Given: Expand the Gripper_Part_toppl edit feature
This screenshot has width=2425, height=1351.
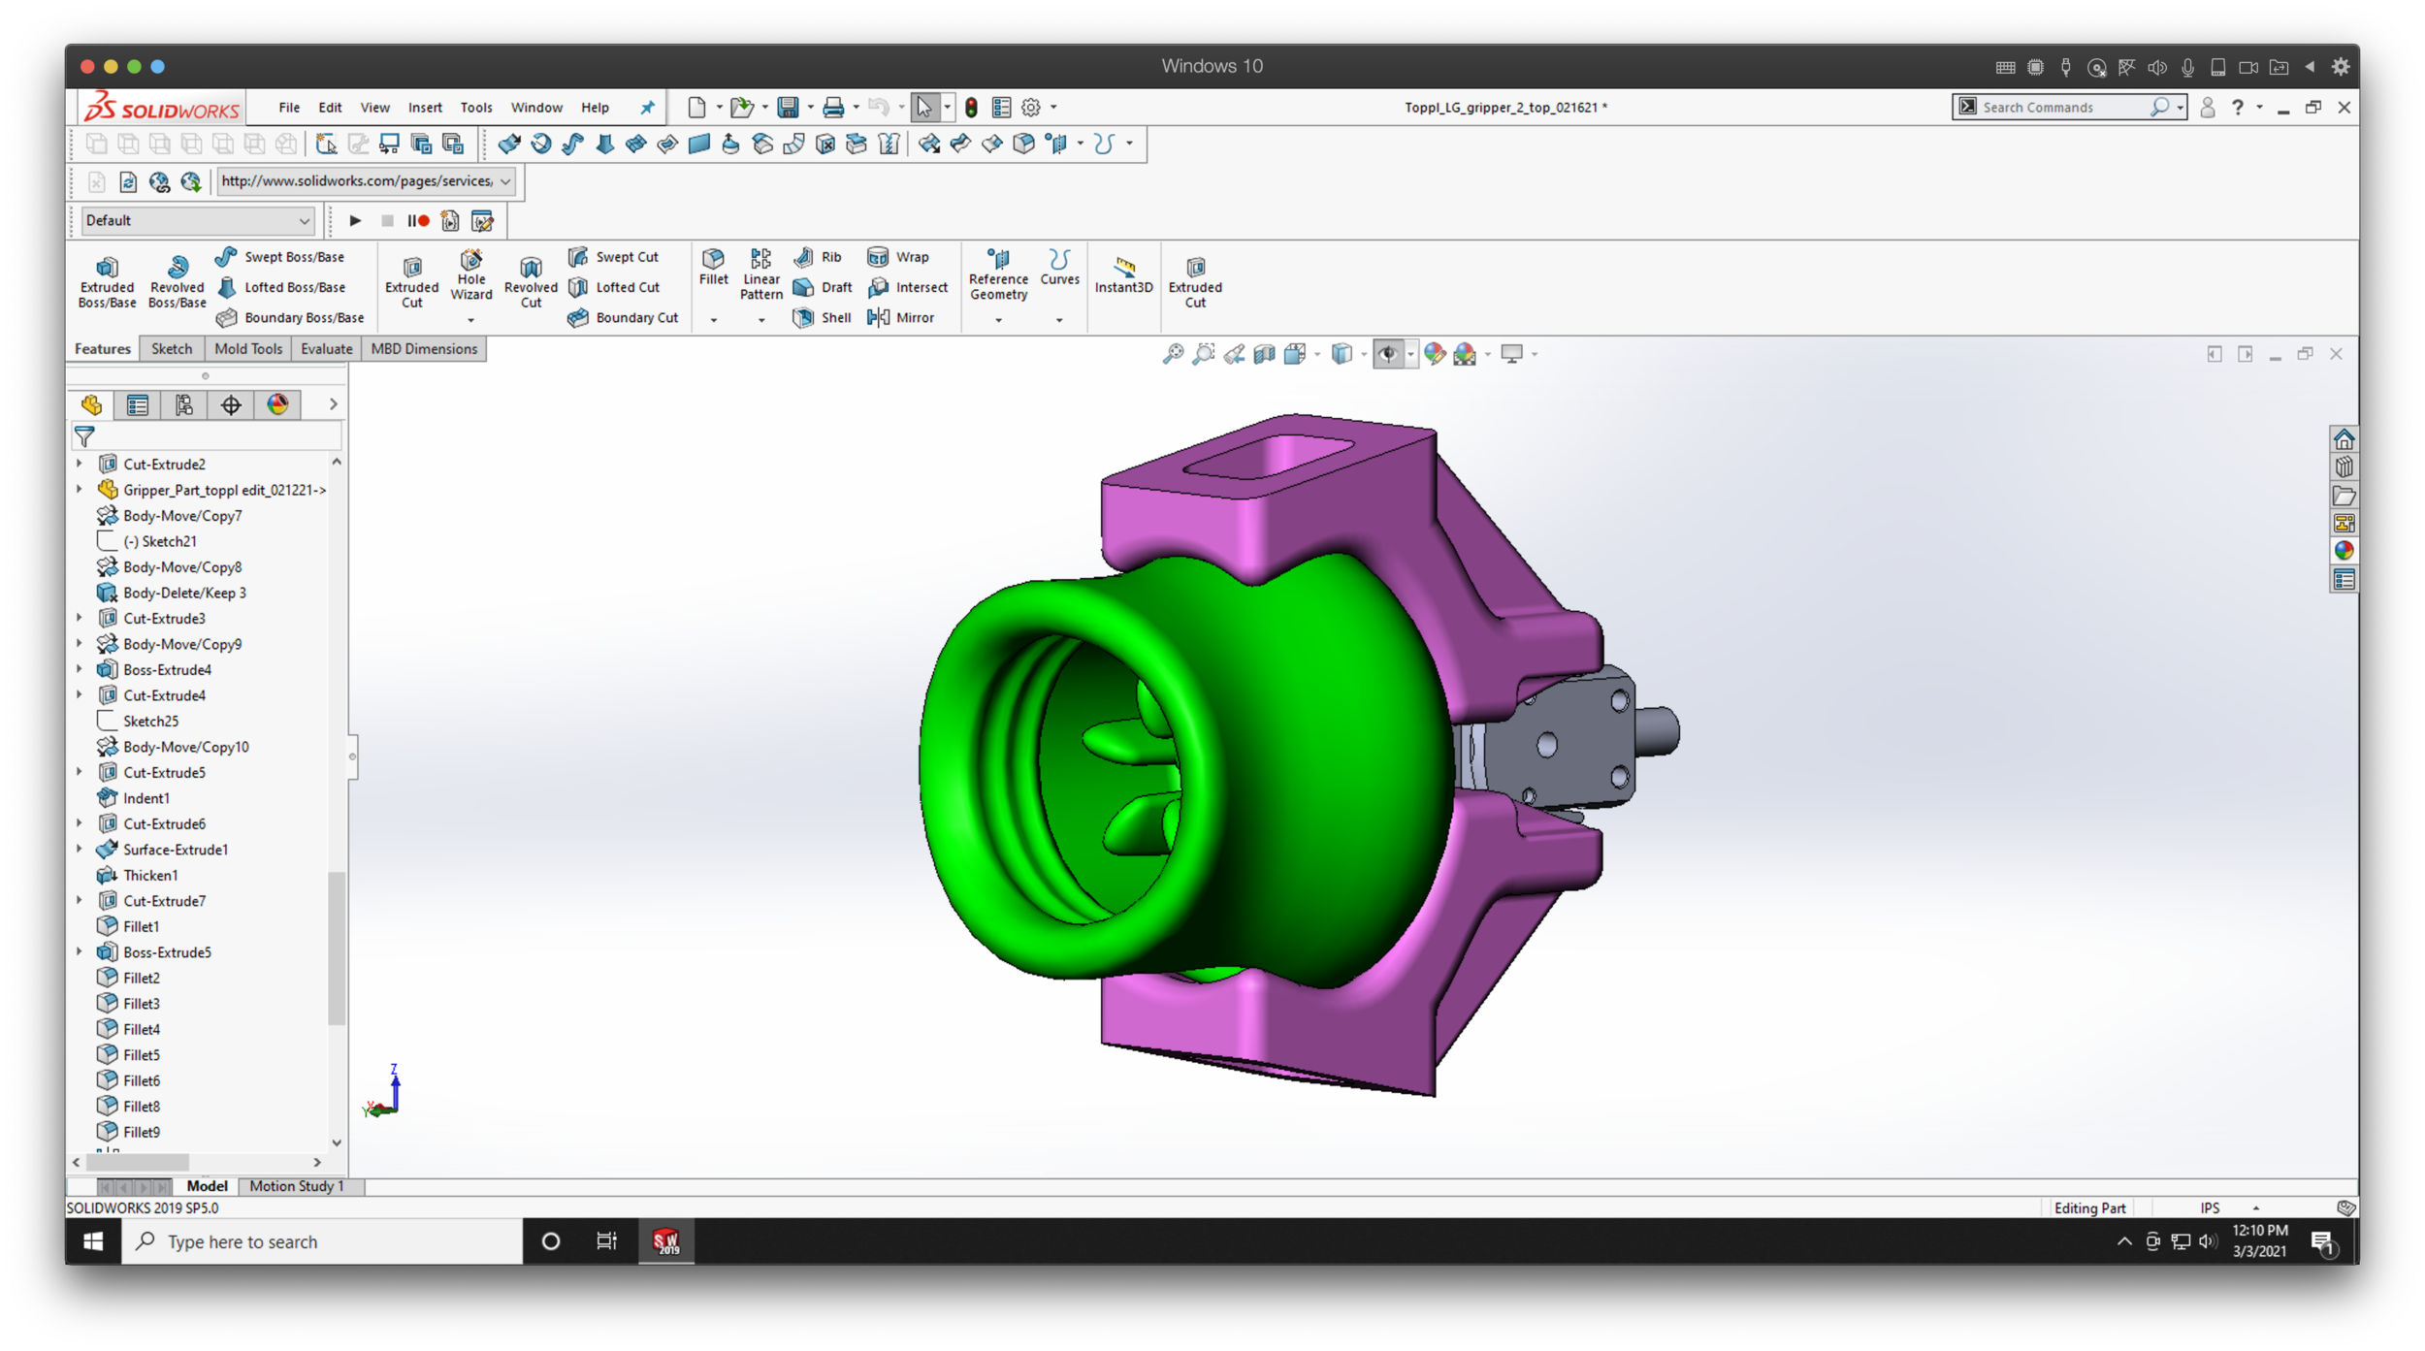Looking at the screenshot, I should [80, 490].
